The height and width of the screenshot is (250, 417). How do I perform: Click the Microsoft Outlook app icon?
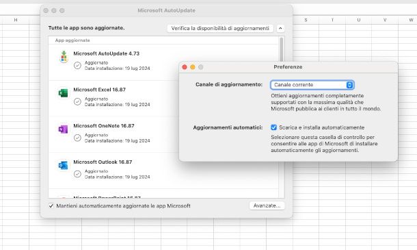click(x=64, y=166)
